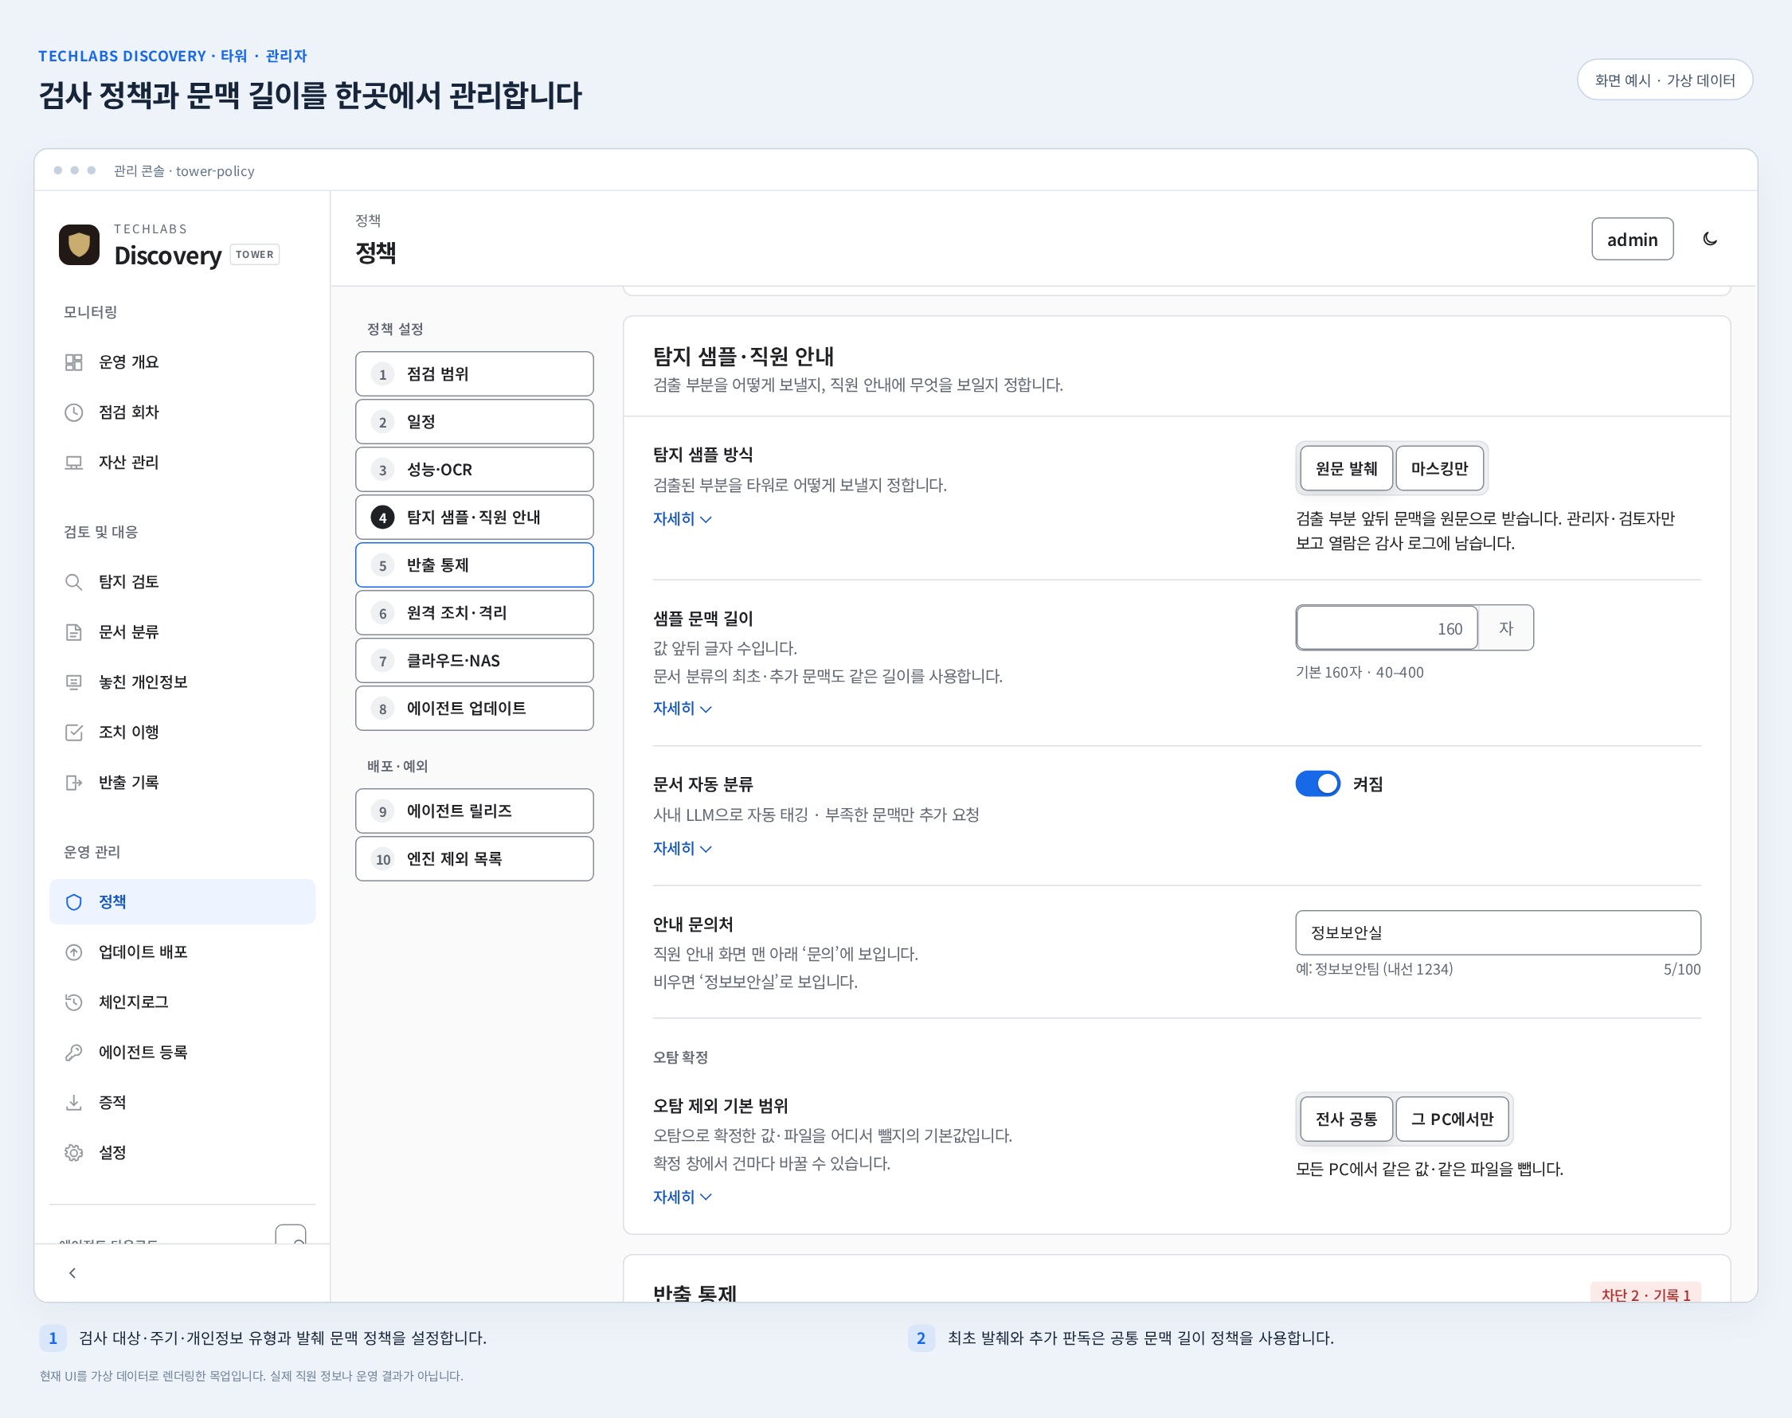Collapse the sidebar with the left chevron
This screenshot has width=1792, height=1418.
(x=72, y=1273)
